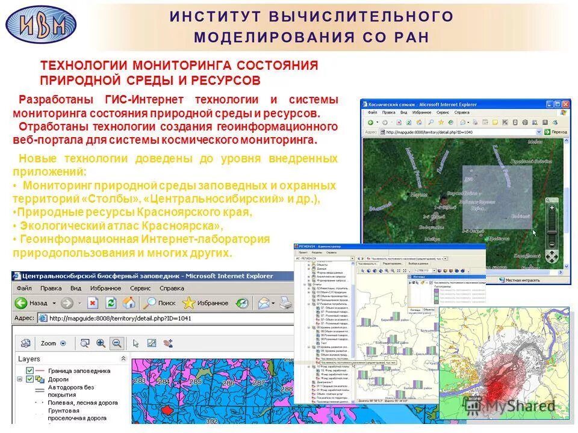Click the plus zoom button on the satellite map
The image size is (578, 433).
[x=552, y=207]
